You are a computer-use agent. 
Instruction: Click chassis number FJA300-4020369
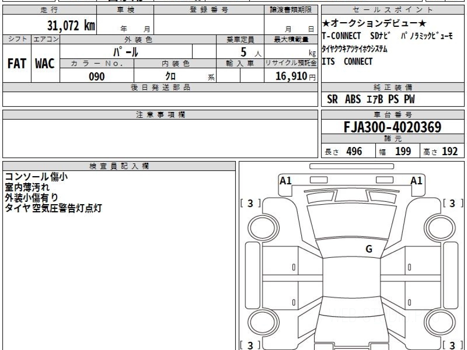point(392,127)
